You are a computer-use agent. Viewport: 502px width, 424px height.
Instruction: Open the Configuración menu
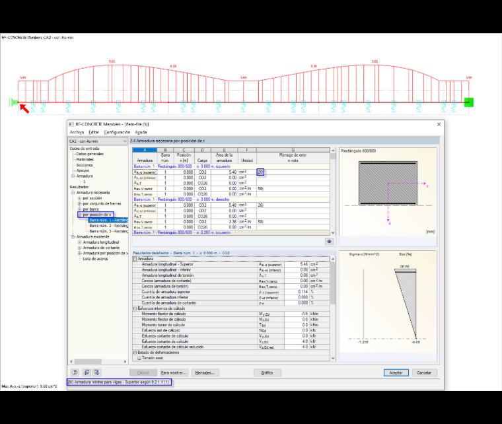[x=117, y=132]
